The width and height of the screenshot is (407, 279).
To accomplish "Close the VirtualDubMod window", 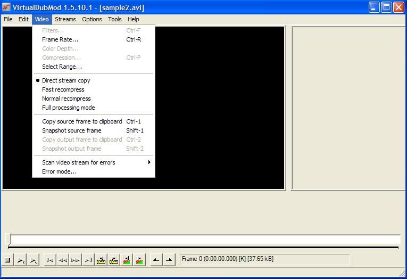I will [x=398, y=7].
